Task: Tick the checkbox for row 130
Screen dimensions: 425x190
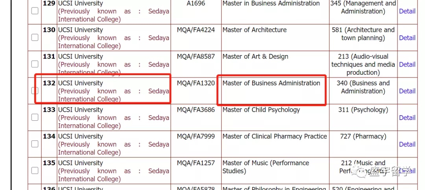Action: point(35,38)
